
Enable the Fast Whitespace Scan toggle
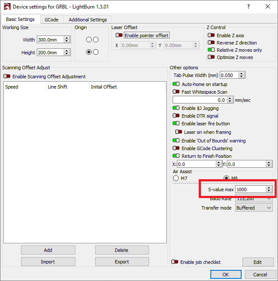176,92
